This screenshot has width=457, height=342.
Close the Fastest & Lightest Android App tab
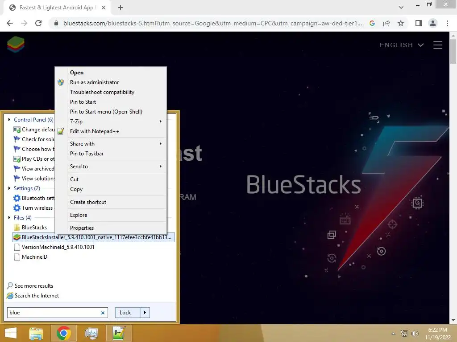tap(104, 8)
